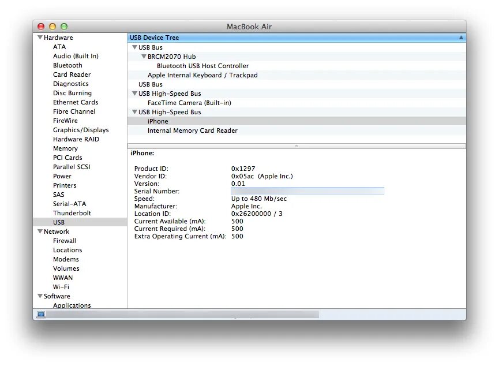
Task: Collapse the USB High-Speed Bus containing iPhone
Action: click(134, 112)
